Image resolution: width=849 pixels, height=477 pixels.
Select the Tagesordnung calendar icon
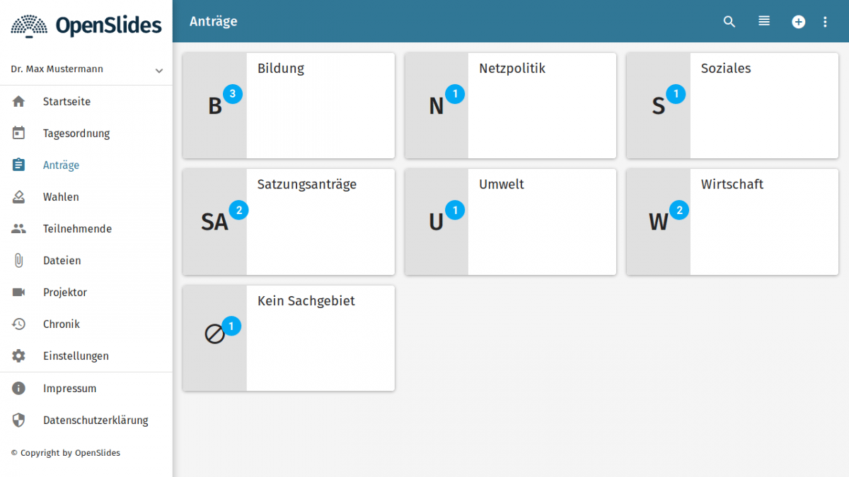pyautogui.click(x=20, y=133)
